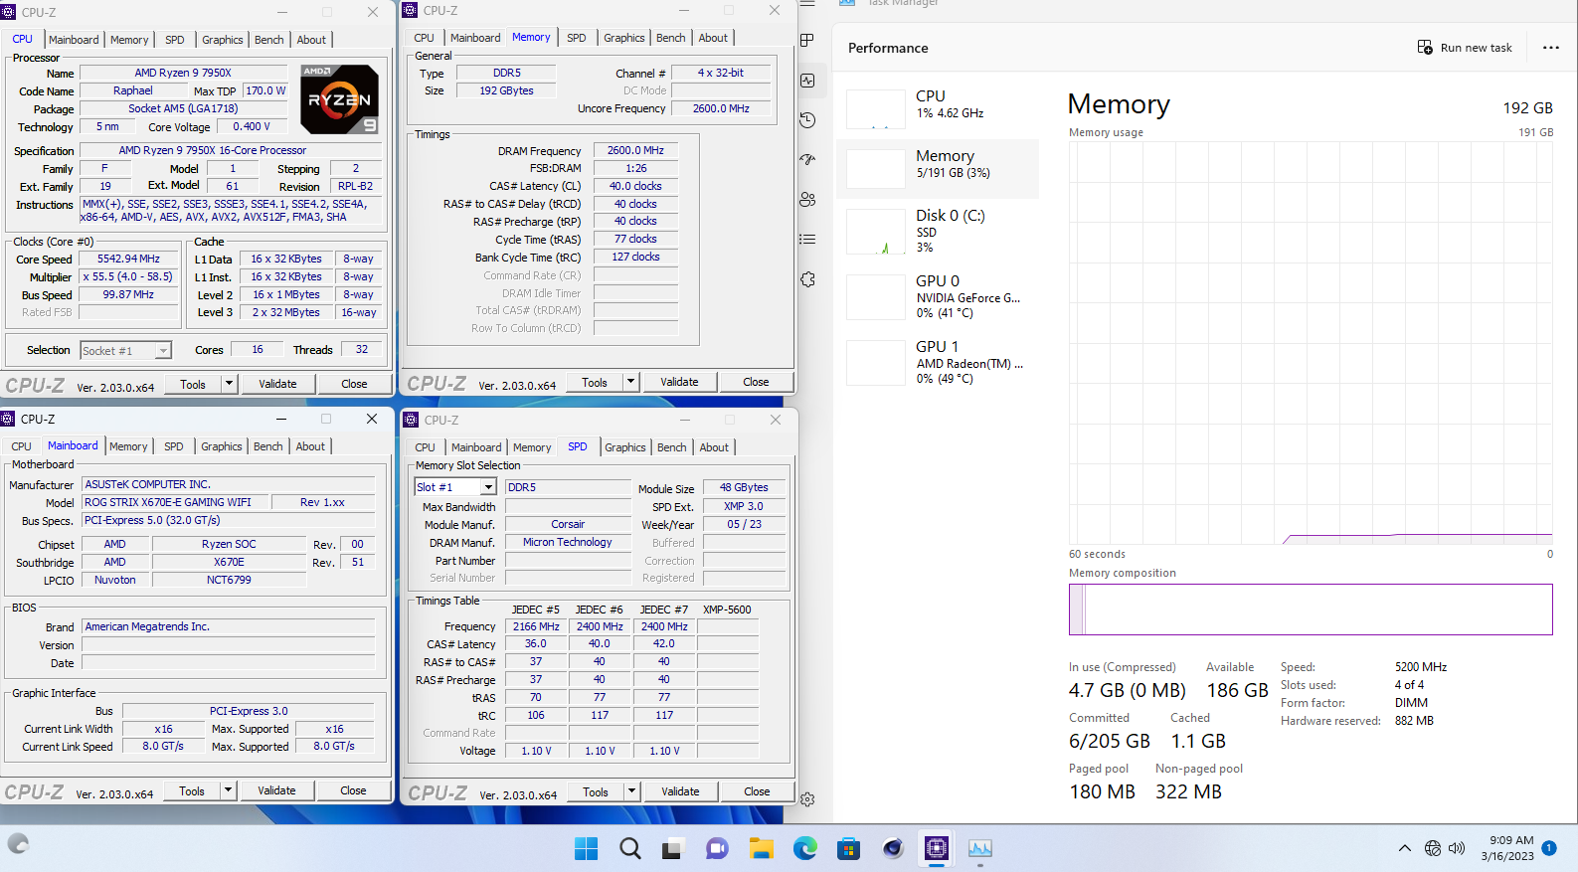The image size is (1578, 872).
Task: Expand the Slot #1 memory slot dropdown
Action: [x=488, y=487]
